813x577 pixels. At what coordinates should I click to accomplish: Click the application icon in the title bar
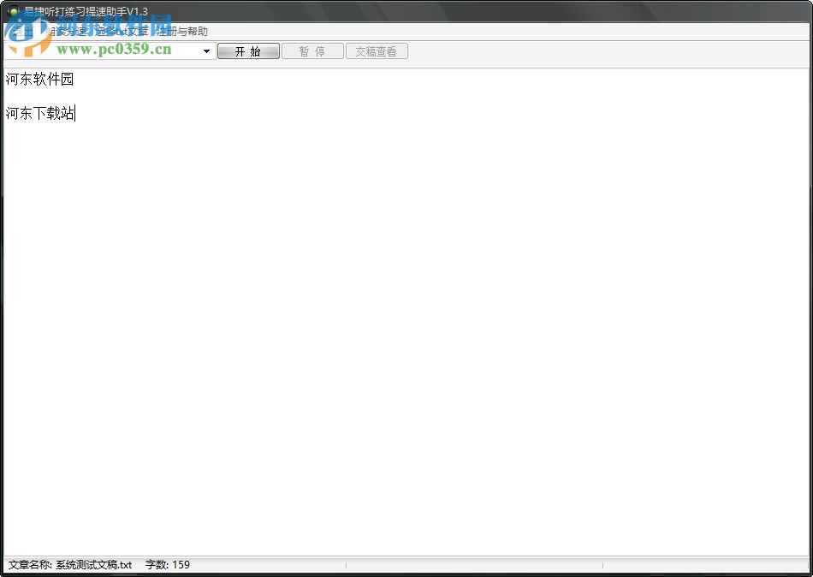14,11
